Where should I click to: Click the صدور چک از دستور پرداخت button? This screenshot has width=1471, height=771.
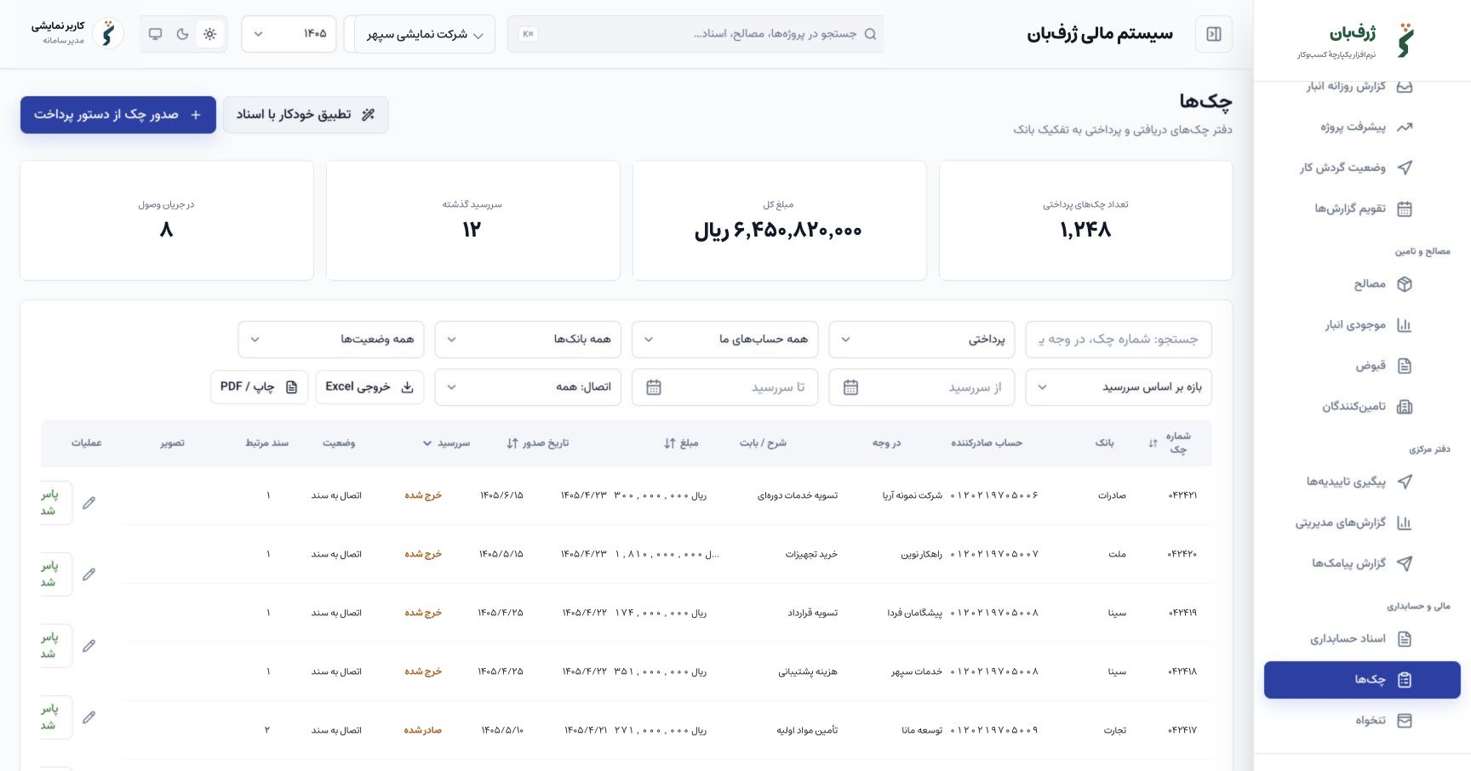click(x=118, y=115)
